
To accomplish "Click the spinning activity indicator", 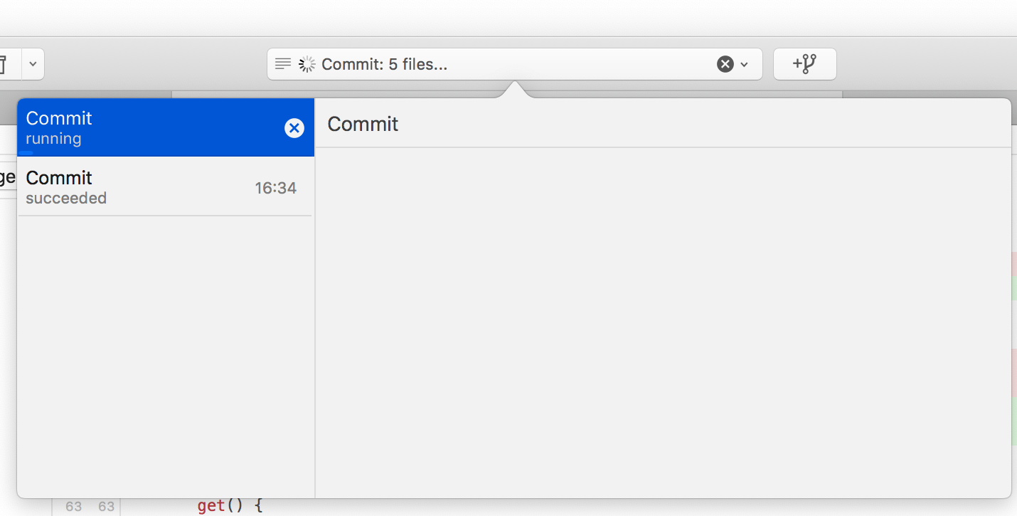I will tap(305, 64).
